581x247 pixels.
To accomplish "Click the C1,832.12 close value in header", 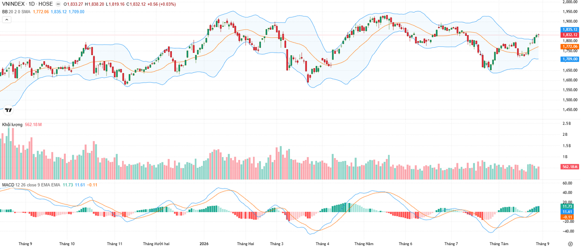I will pos(137,4).
